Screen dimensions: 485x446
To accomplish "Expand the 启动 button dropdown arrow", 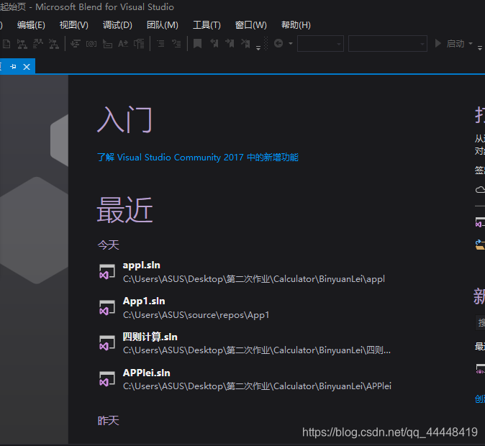I will pyautogui.click(x=471, y=43).
